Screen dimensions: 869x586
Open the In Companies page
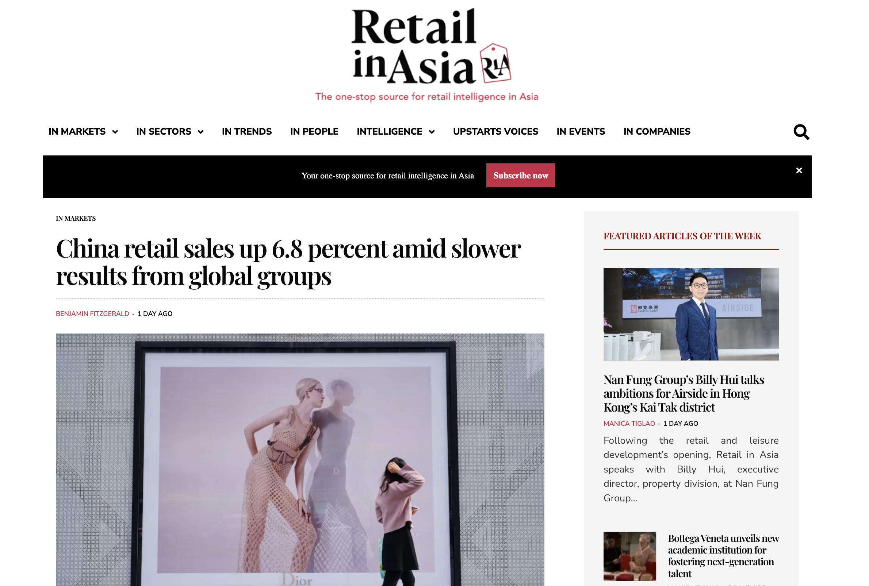click(x=657, y=132)
